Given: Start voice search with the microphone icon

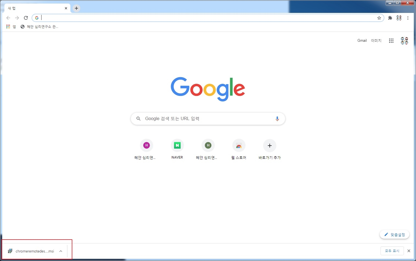Looking at the screenshot, I should point(277,119).
